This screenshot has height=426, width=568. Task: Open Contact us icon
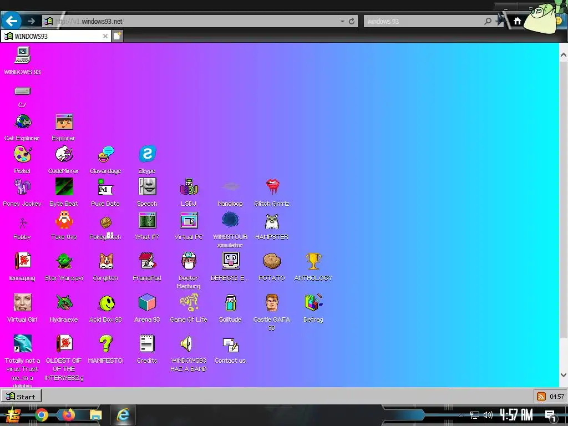(x=230, y=345)
